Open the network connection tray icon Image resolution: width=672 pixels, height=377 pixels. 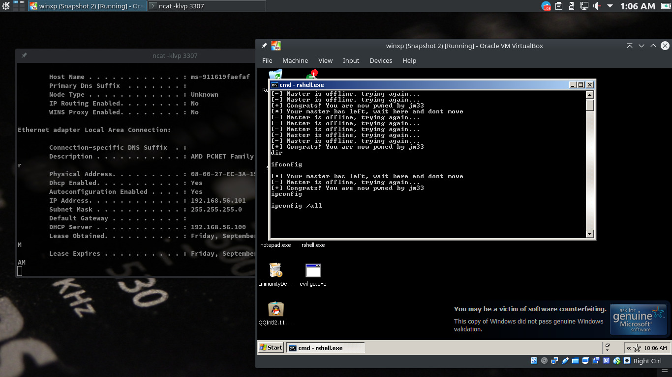584,6
